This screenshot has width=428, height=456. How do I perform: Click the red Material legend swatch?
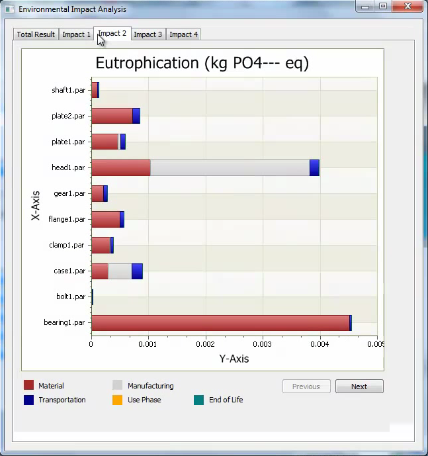pos(28,385)
